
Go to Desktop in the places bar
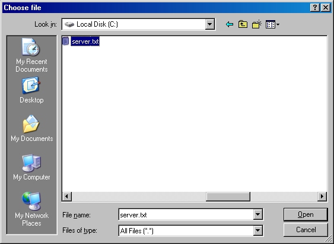pyautogui.click(x=31, y=90)
